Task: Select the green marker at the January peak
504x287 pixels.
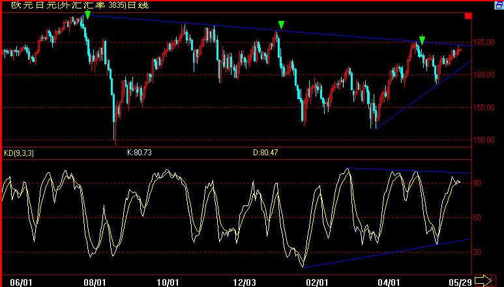Action: [x=281, y=25]
